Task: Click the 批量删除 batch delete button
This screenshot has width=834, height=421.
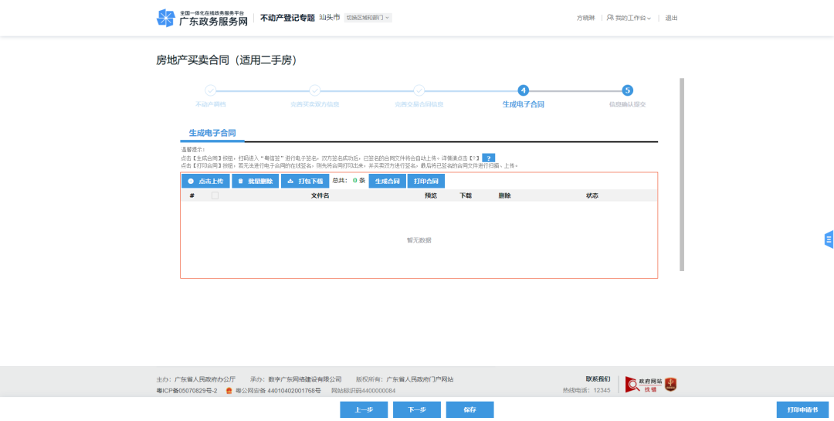Action: click(256, 181)
